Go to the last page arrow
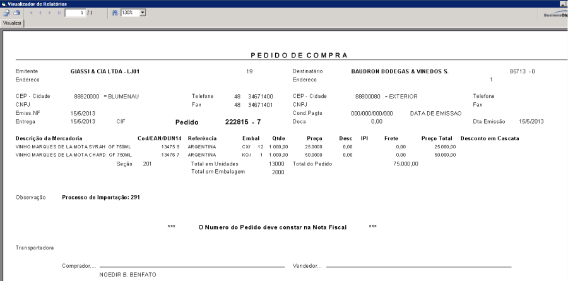This screenshot has width=568, height=281. click(59, 13)
